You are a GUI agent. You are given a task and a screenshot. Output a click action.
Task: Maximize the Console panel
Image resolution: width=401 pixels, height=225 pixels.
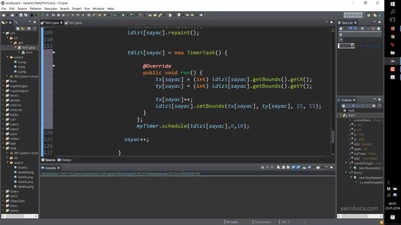click(x=331, y=167)
